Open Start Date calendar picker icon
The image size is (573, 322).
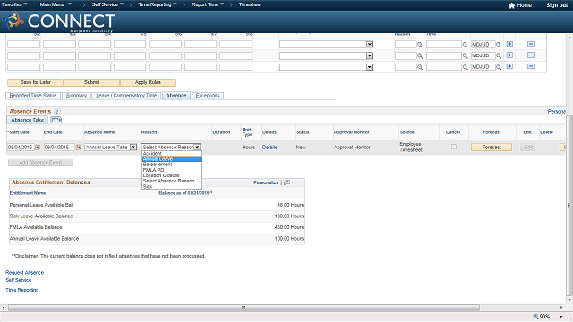[x=38, y=147]
